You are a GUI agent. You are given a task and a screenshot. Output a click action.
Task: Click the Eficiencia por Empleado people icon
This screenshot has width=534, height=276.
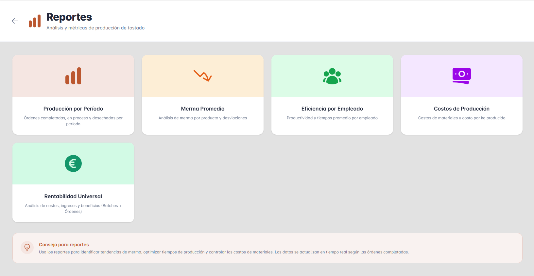click(332, 76)
